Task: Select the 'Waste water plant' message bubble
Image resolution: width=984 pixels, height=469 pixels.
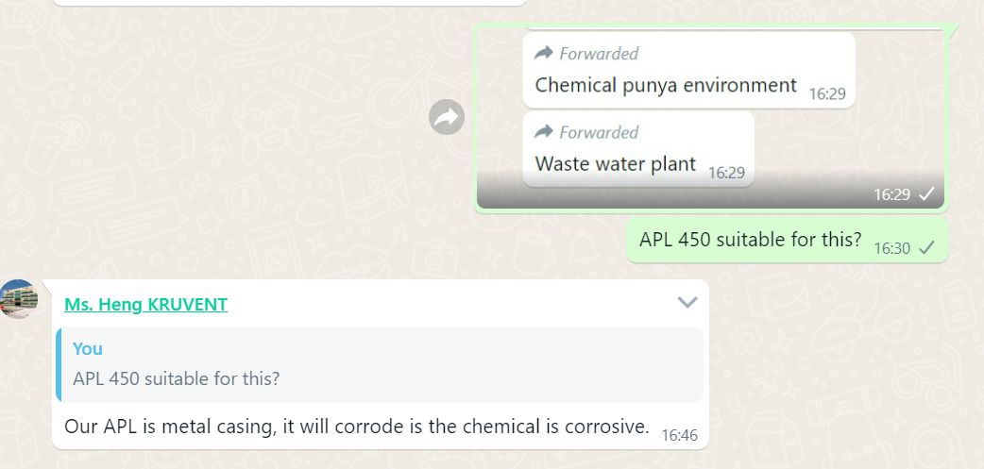Action: 615,163
